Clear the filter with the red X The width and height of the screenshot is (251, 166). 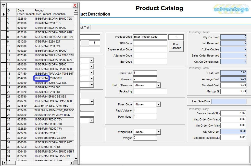coord(75,6)
